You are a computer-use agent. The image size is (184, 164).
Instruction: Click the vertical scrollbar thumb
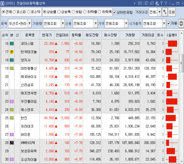click(181, 63)
